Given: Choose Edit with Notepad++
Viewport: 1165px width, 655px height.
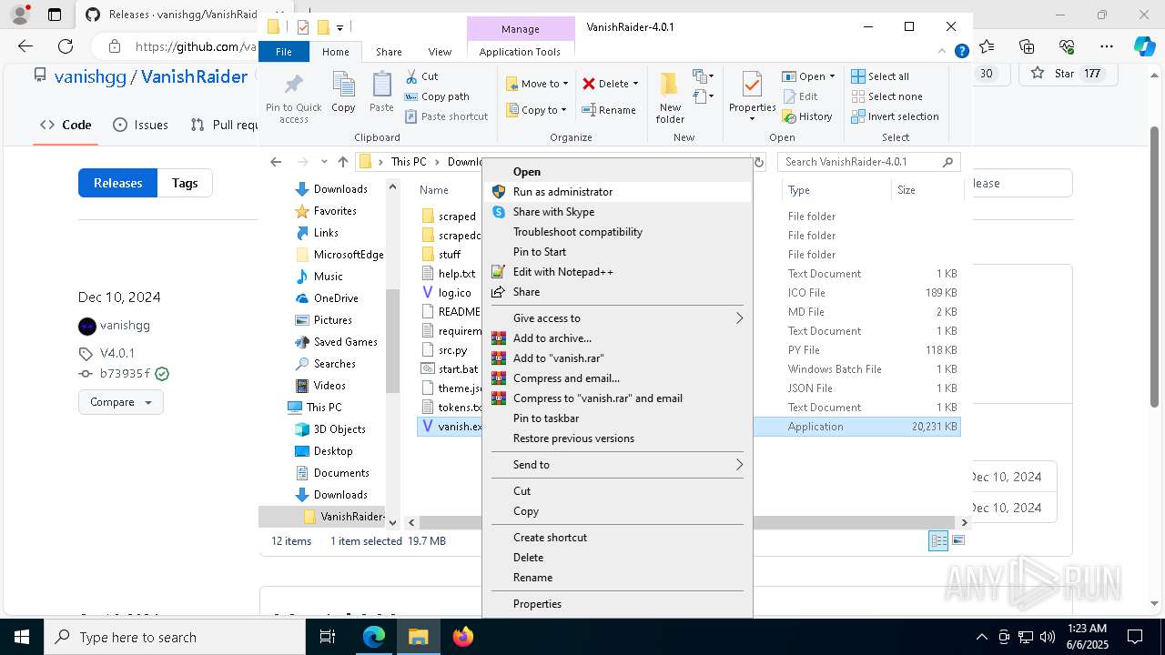Looking at the screenshot, I should (617, 272).
